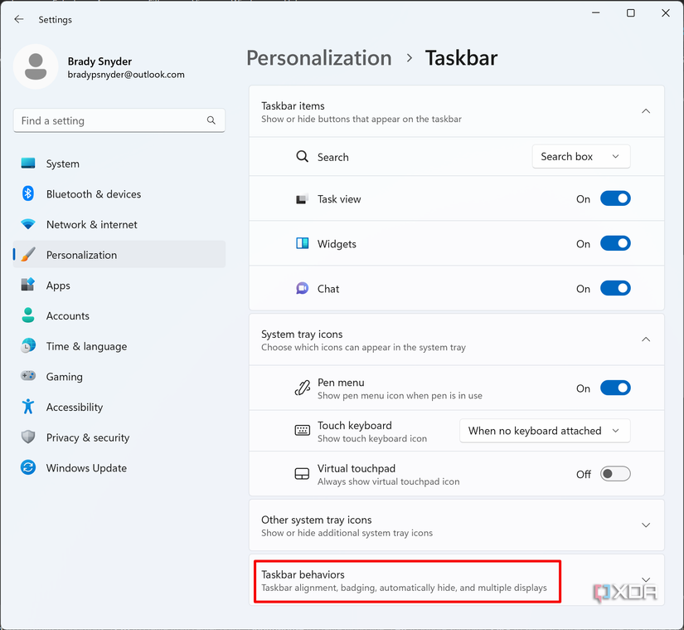Click the Network & internet globe icon
This screenshot has height=630, width=684.
pyautogui.click(x=28, y=224)
